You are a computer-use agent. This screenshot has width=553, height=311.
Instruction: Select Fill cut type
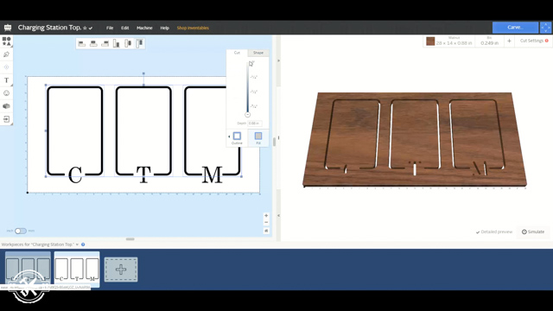click(x=258, y=138)
